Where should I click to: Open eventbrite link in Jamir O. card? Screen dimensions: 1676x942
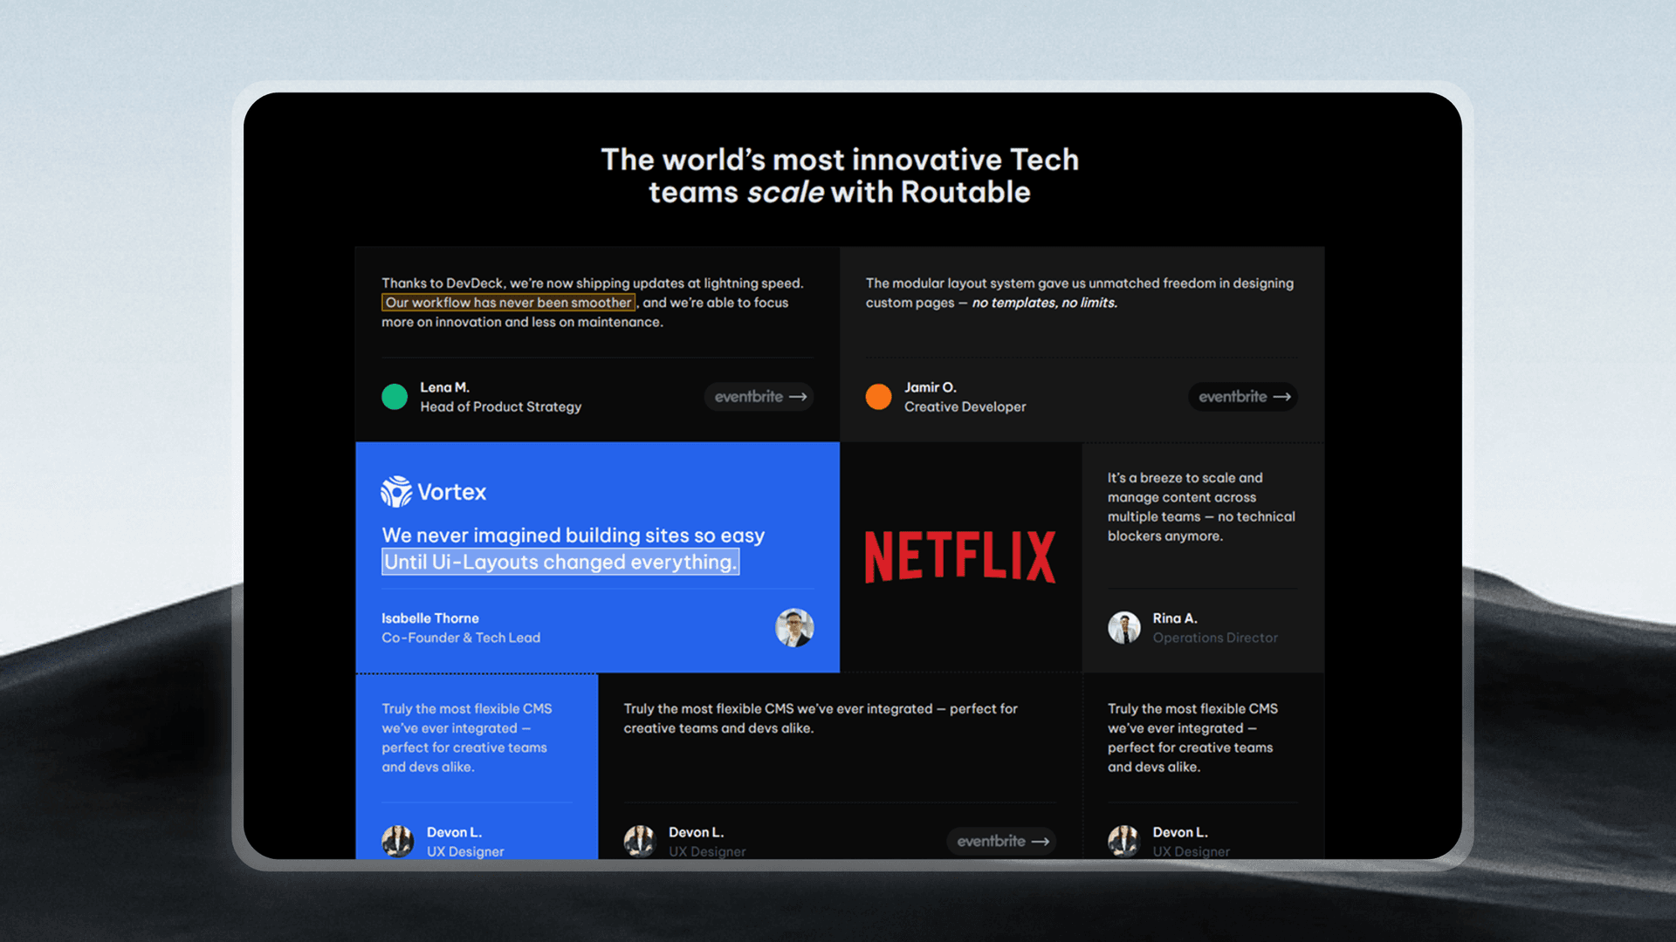click(1242, 397)
